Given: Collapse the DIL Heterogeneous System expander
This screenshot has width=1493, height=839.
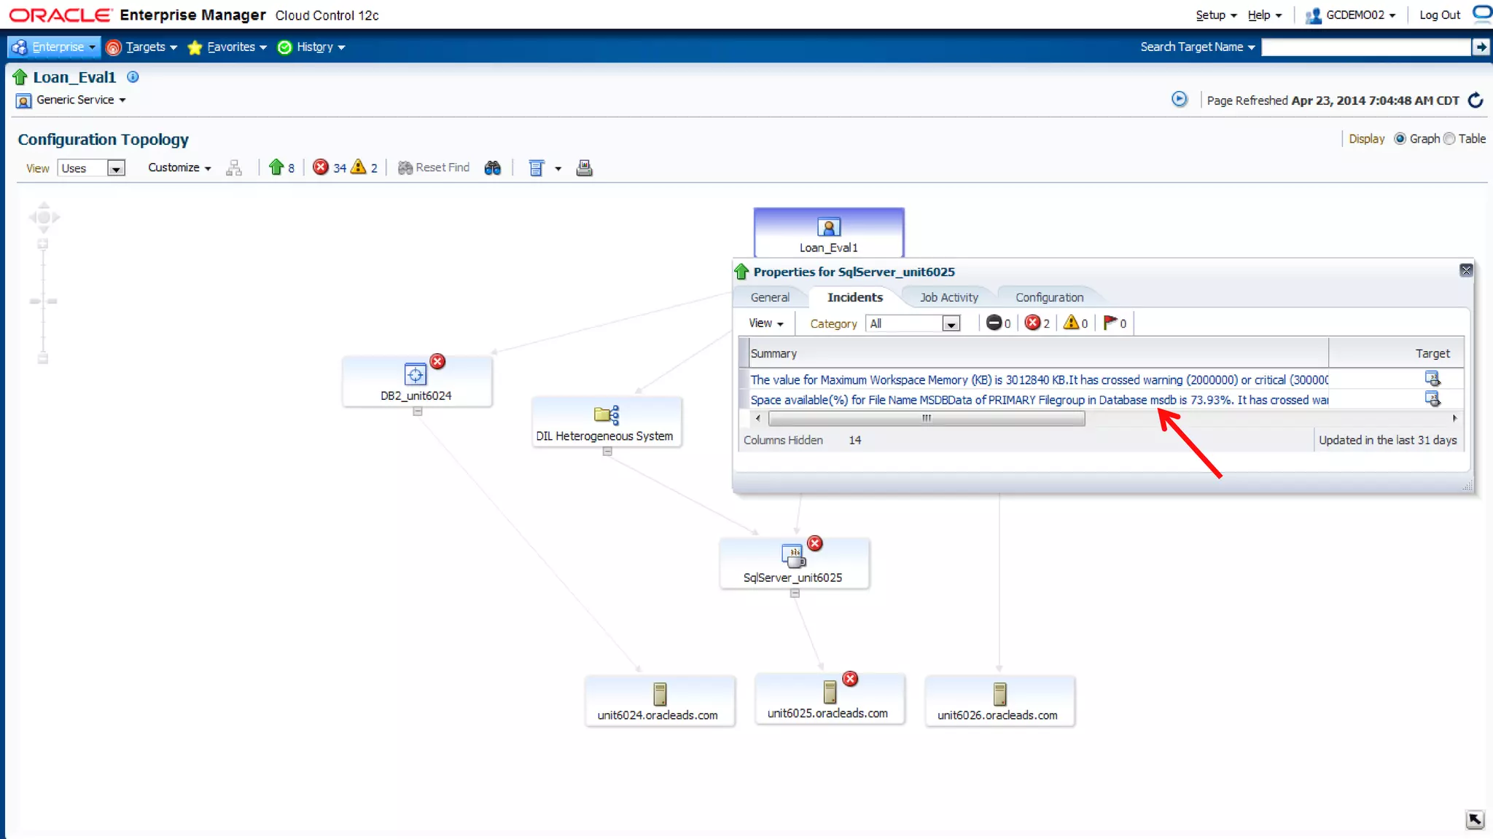Looking at the screenshot, I should pyautogui.click(x=607, y=452).
